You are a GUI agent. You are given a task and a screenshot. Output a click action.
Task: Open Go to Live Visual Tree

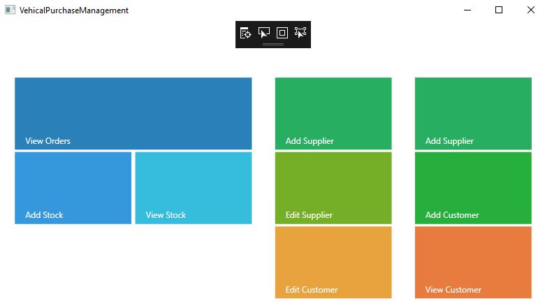[246, 33]
